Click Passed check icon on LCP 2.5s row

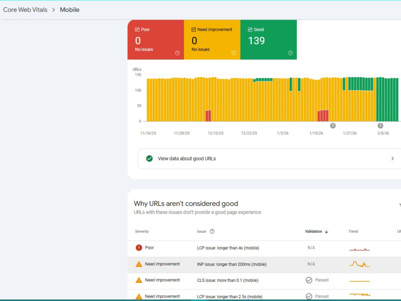point(309,297)
